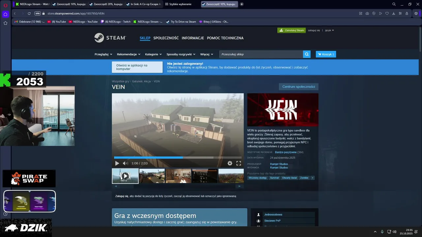The width and height of the screenshot is (422, 237).
Task: Take a snapshot with the camera icon
Action: pyautogui.click(x=367, y=13)
